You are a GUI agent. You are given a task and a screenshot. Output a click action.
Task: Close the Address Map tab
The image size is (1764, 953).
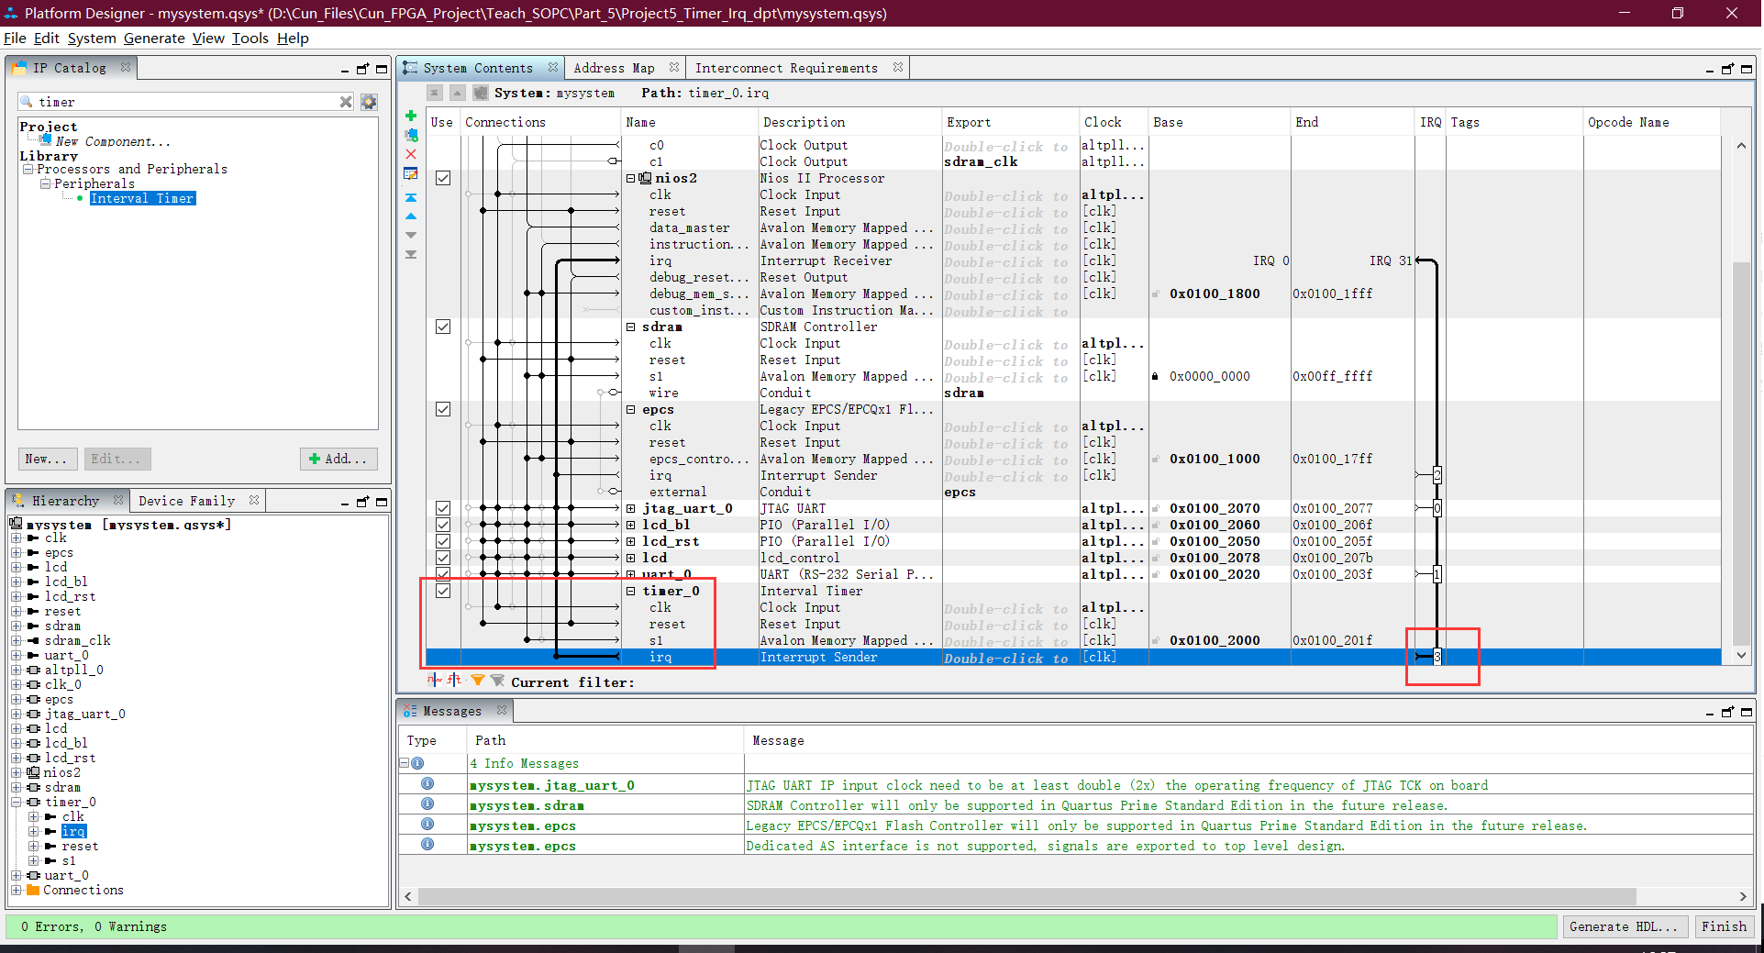click(674, 67)
